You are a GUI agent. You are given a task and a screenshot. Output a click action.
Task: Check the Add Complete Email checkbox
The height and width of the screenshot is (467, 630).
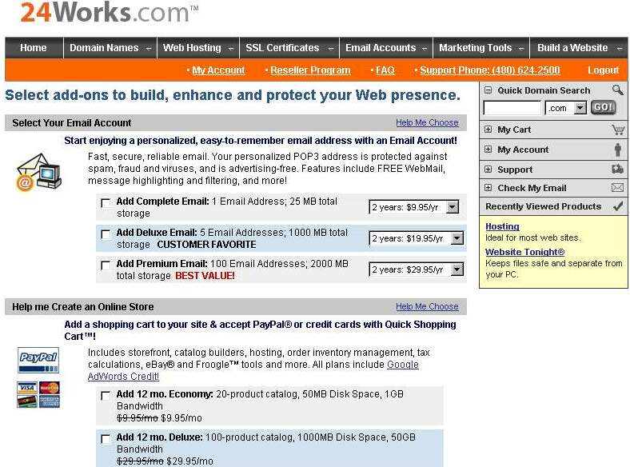(x=106, y=203)
